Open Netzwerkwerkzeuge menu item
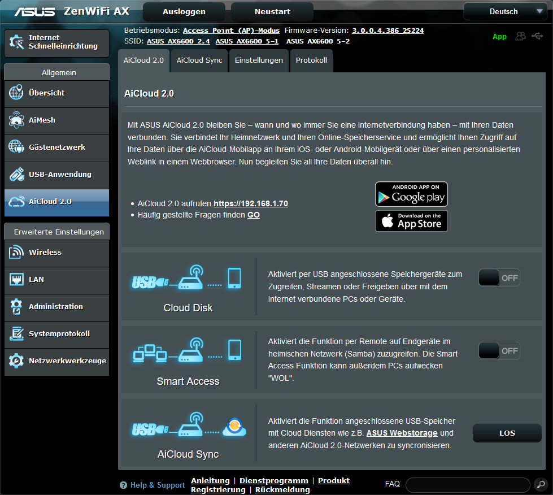Image resolution: width=553 pixels, height=495 pixels. pyautogui.click(x=57, y=361)
